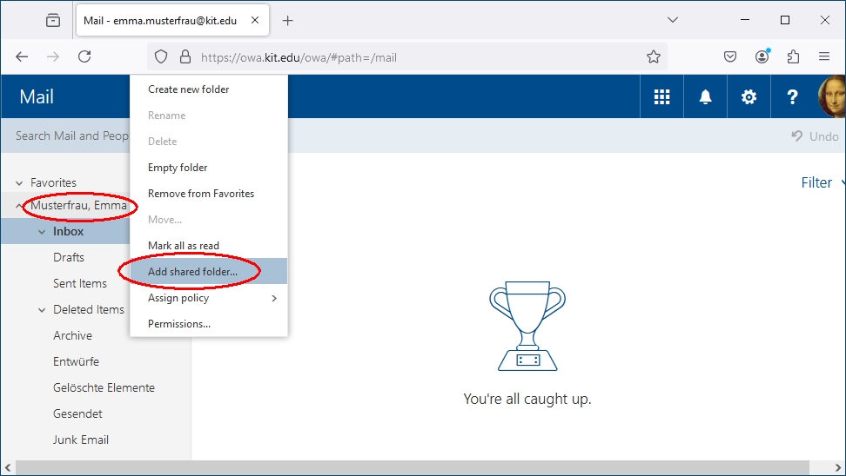Open a new tab with plus

click(x=287, y=21)
